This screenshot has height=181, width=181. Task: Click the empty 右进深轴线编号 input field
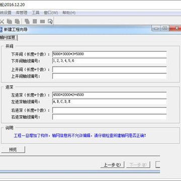(x=109, y=117)
